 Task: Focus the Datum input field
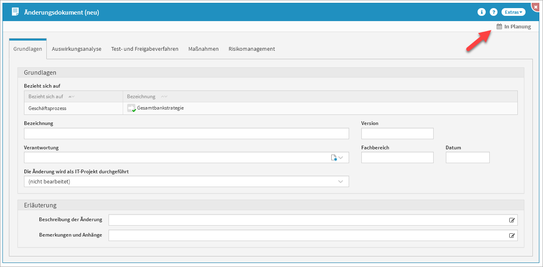467,157
